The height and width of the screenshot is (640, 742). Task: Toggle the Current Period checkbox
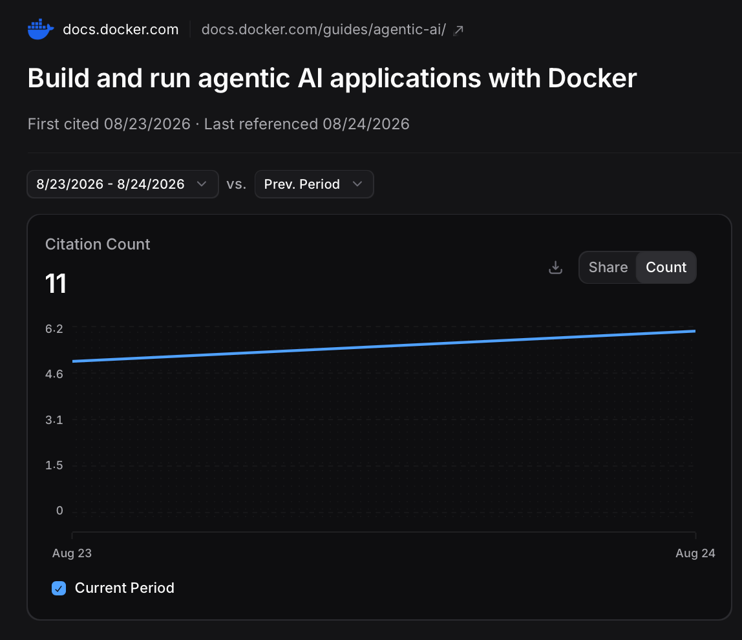pos(59,588)
